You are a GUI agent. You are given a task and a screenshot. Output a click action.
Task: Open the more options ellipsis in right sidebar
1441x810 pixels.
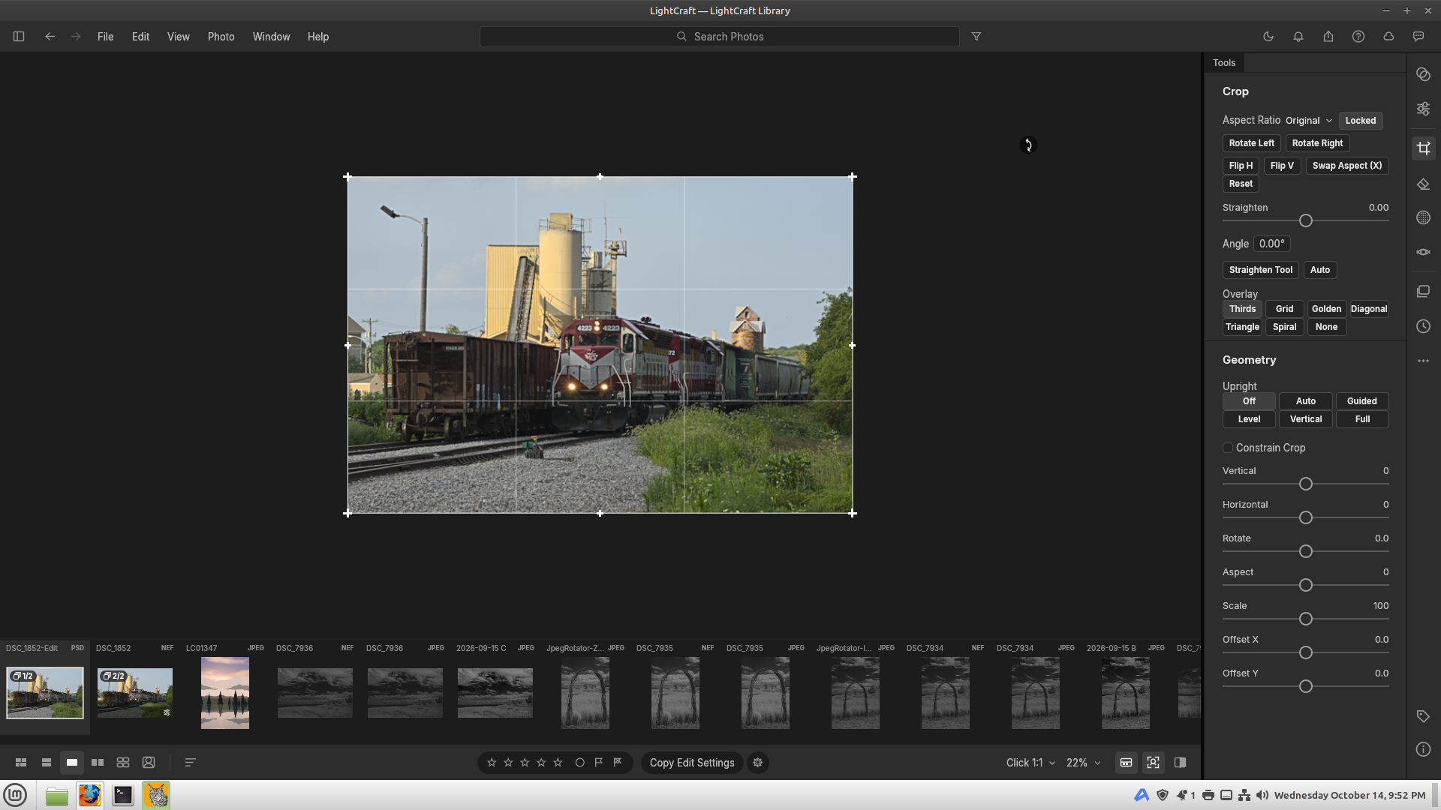coord(1424,361)
